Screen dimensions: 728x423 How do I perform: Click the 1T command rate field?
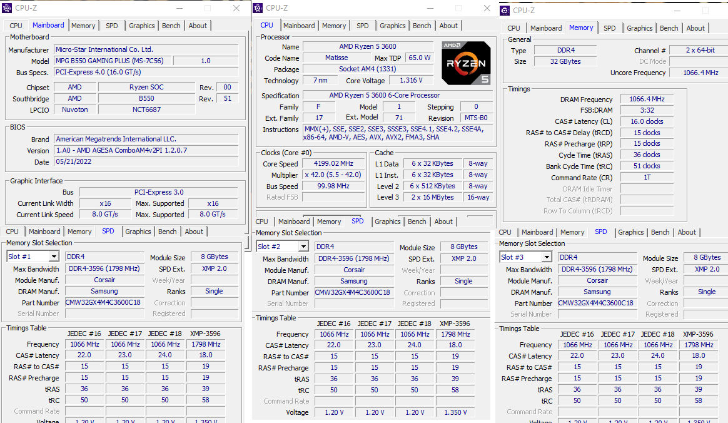click(x=647, y=177)
